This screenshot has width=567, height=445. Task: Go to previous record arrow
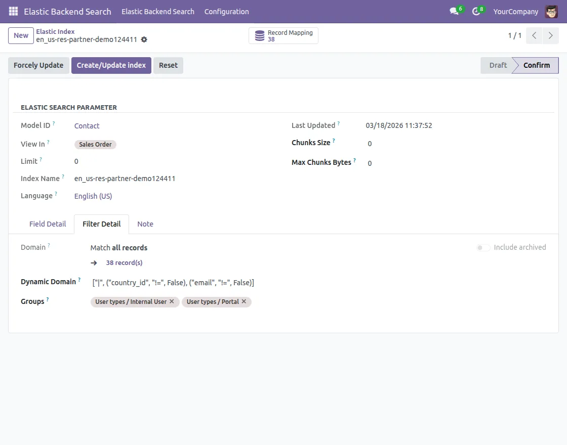pyautogui.click(x=534, y=35)
